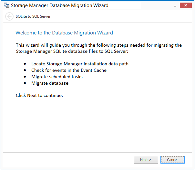Click the bullet beside 'Locate Storage Manager installation'
Viewport: 195px width, 170px height.
coord(25,64)
